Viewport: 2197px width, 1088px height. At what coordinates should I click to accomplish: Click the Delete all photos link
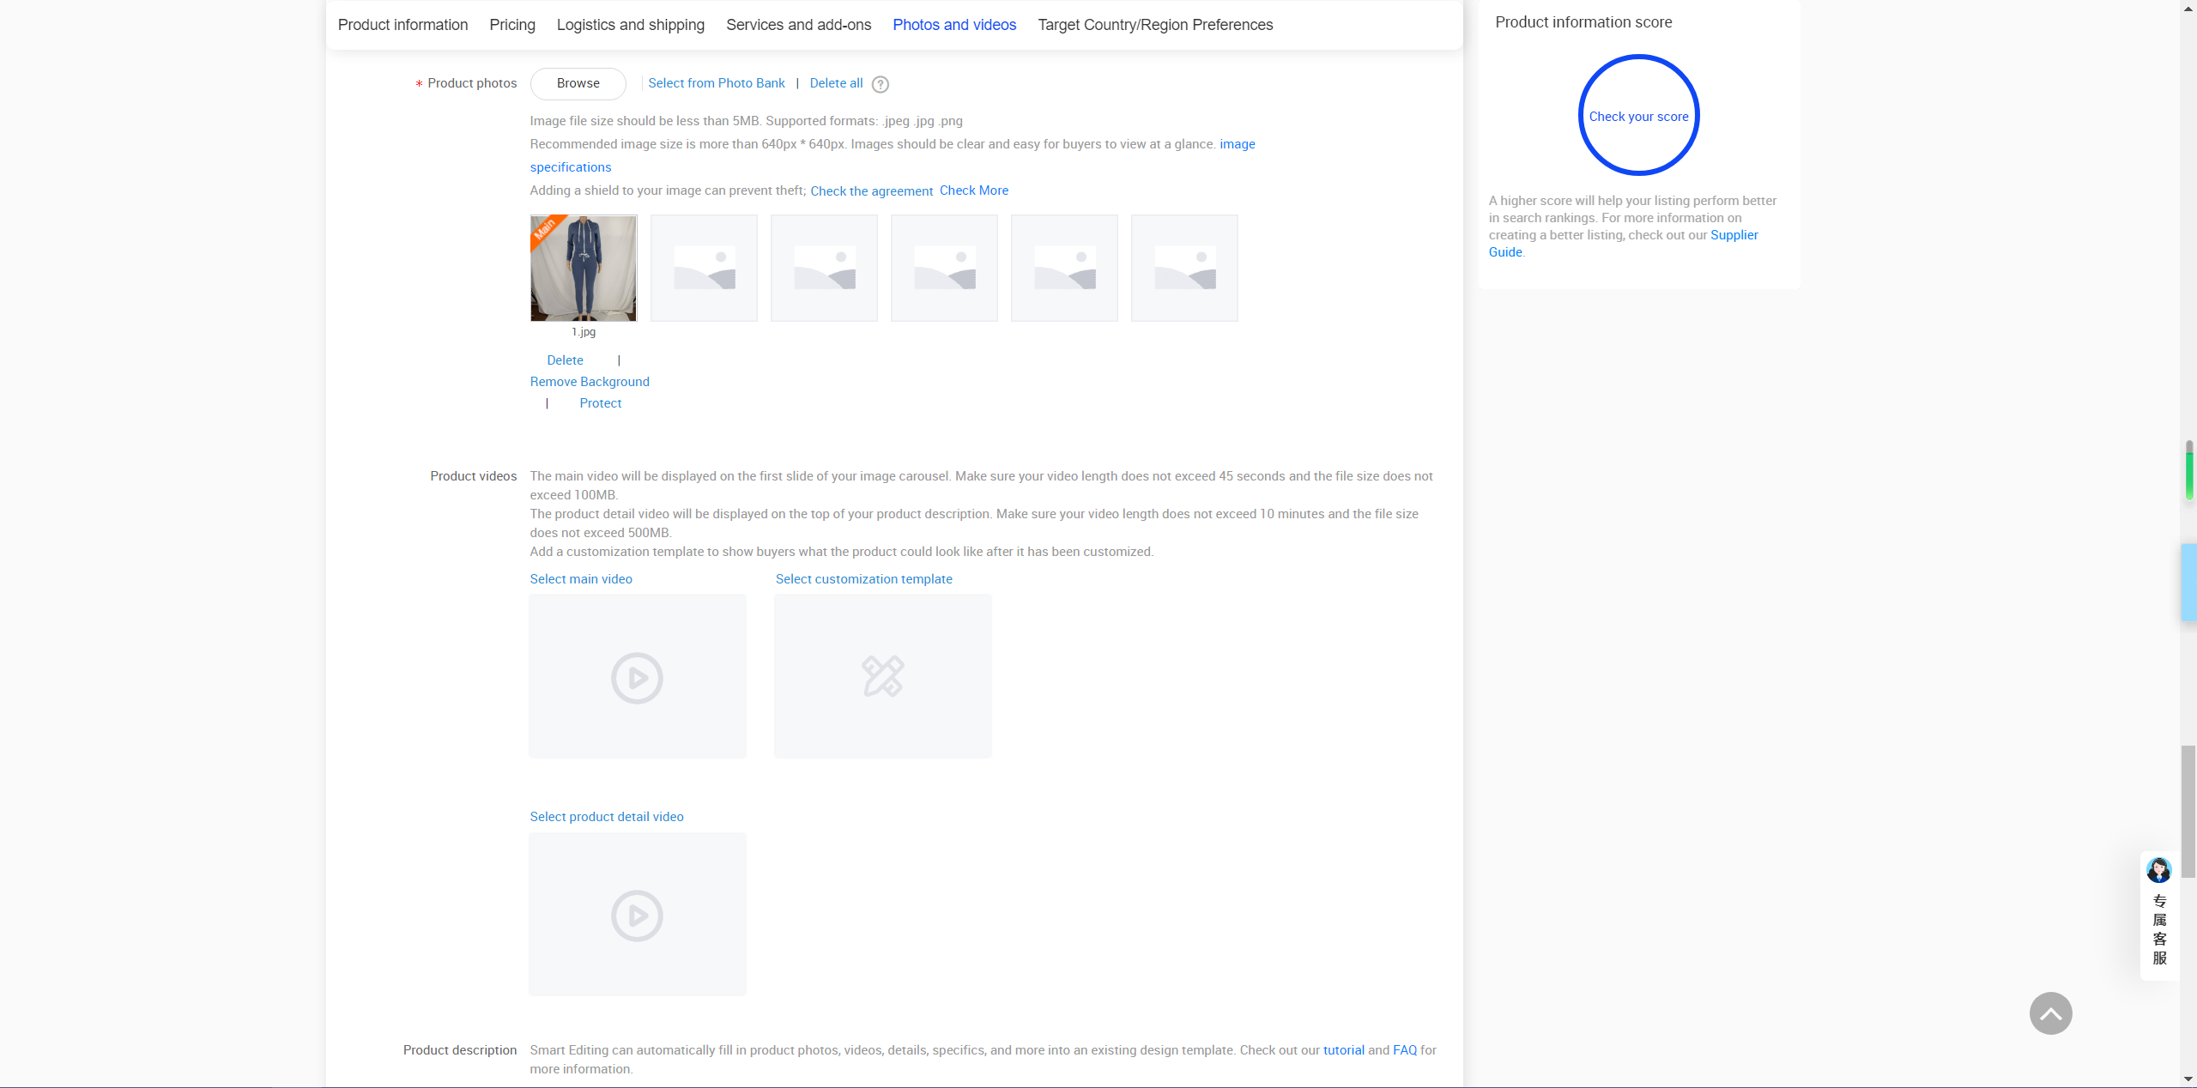tap(836, 83)
